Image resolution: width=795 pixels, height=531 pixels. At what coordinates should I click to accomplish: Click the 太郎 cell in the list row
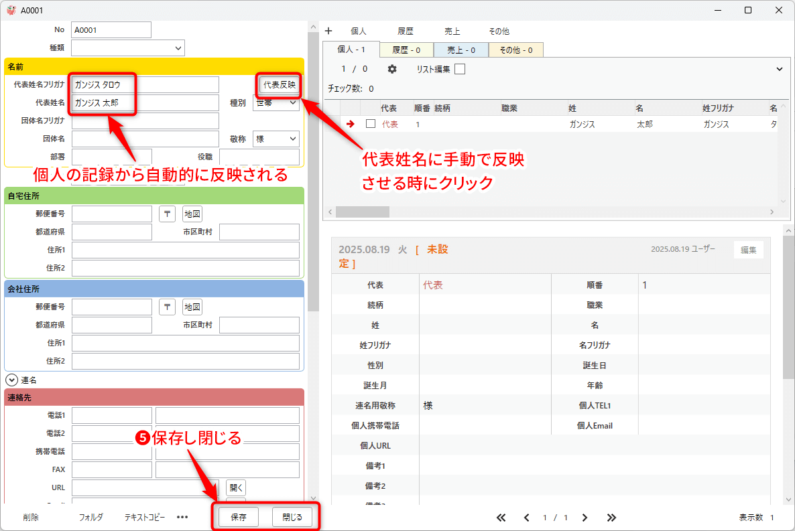tap(644, 124)
